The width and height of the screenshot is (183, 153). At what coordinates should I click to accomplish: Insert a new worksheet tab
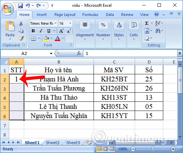tap(89, 142)
